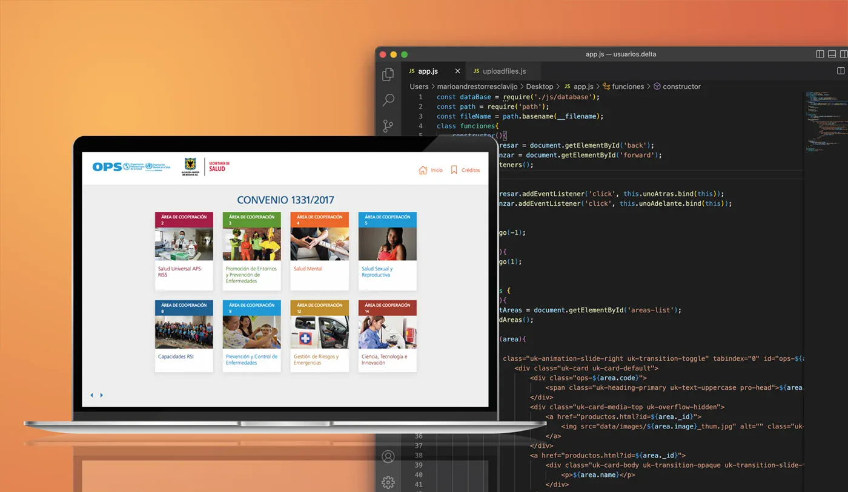
Task: Click the Salud Sexual y Reproductiva thumbnail
Action: [x=387, y=244]
